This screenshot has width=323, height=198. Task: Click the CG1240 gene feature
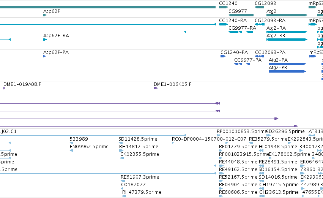pyautogui.click(x=224, y=7)
